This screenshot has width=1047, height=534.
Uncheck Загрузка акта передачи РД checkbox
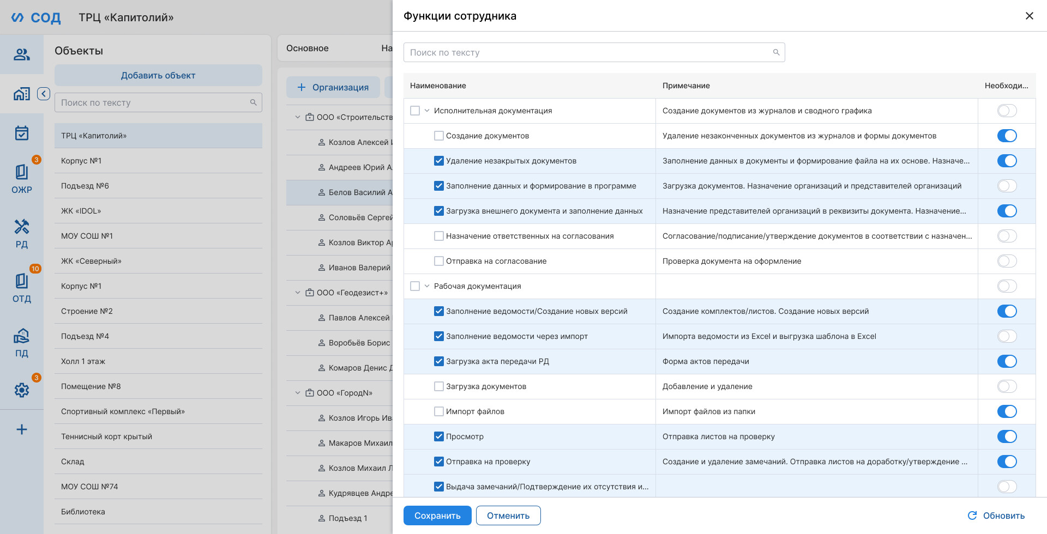point(438,361)
